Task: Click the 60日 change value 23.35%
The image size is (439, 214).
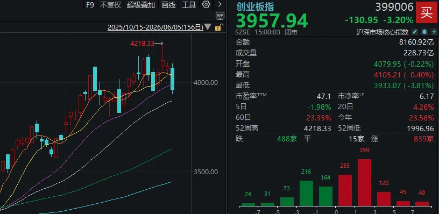Action: (318, 118)
